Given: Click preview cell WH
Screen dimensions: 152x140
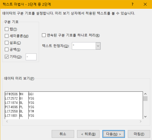Looking at the screenshot, I should (x=21, y=94).
